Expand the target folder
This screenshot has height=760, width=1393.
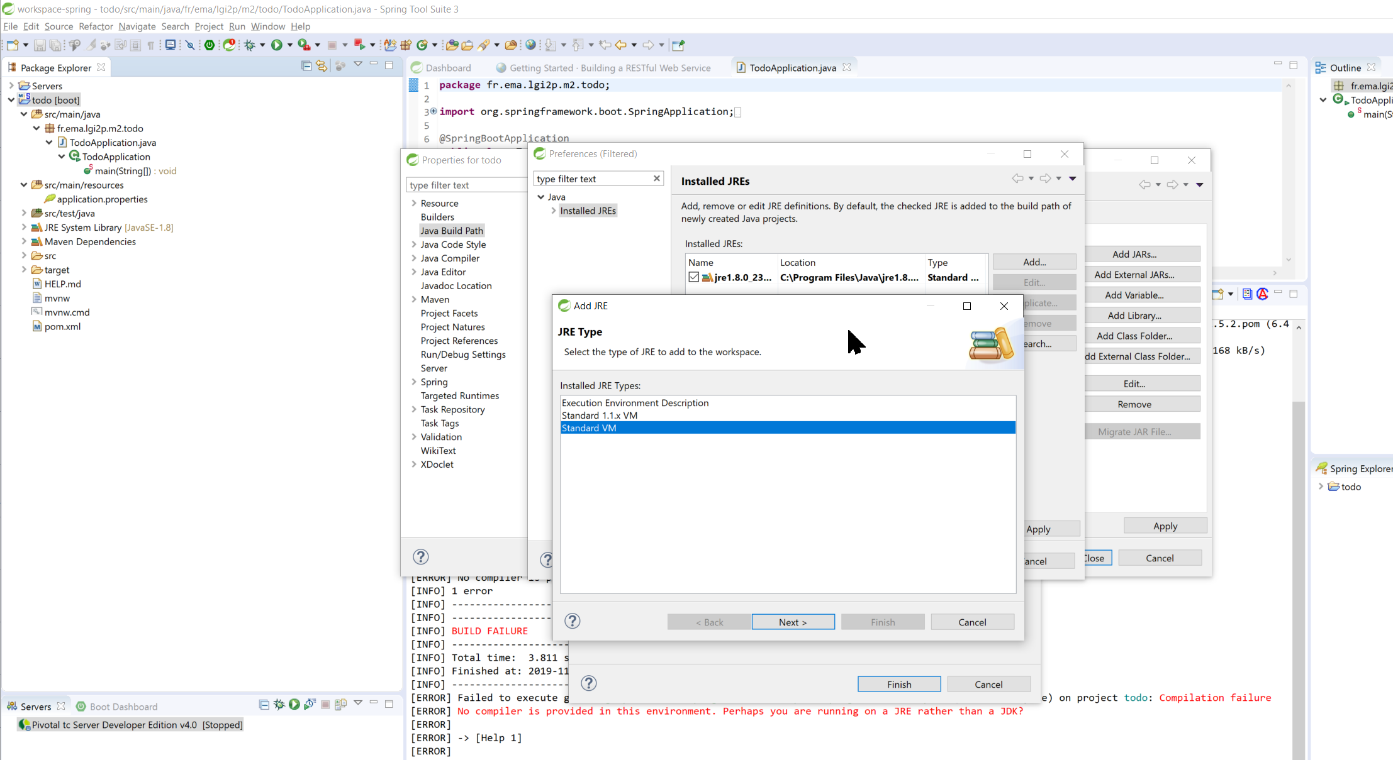click(24, 270)
